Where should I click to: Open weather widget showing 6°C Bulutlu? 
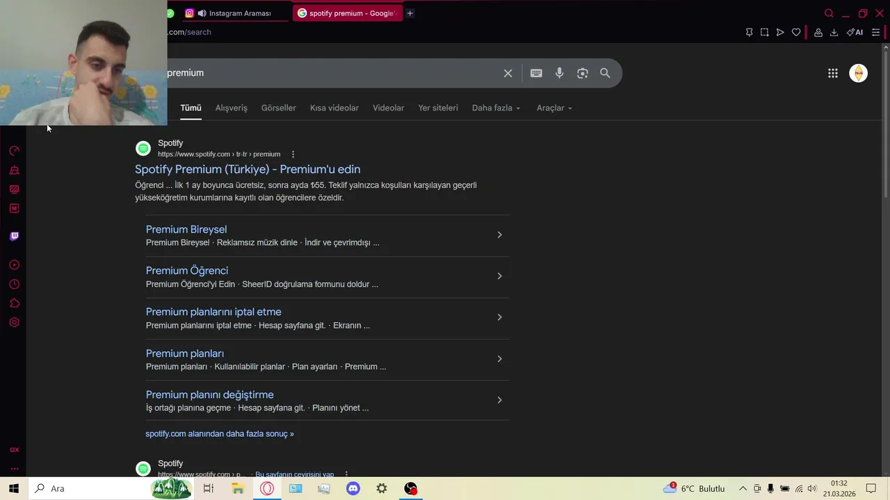pos(694,488)
